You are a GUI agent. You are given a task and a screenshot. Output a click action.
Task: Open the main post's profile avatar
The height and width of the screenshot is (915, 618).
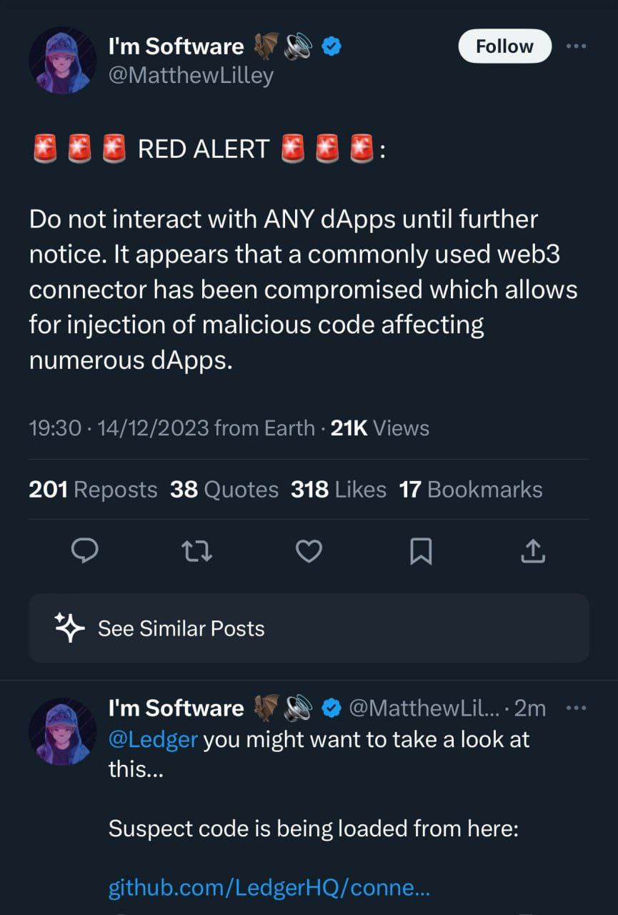(x=62, y=61)
